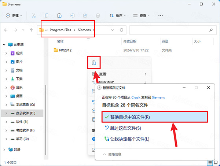Expand the 网络 tree node

click(x=4, y=150)
